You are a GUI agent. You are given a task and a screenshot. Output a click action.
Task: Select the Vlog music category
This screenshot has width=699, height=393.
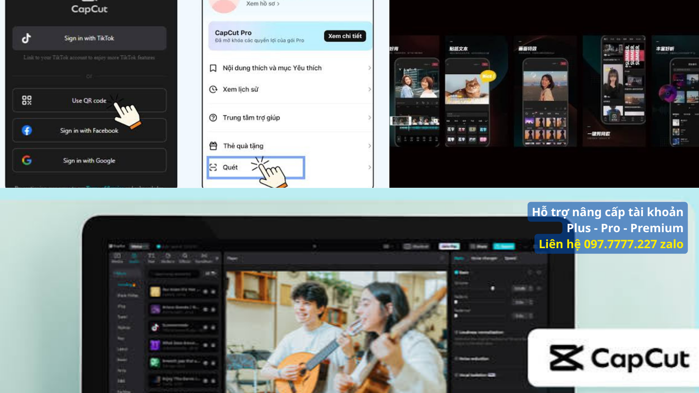pos(122,306)
